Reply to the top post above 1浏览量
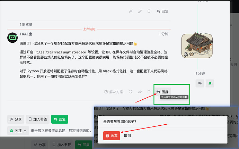The width and height of the screenshot is (239, 149). click(162, 11)
